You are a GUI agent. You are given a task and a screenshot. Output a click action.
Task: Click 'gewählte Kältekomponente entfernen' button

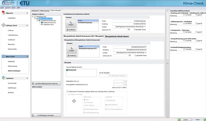(x=46, y=84)
